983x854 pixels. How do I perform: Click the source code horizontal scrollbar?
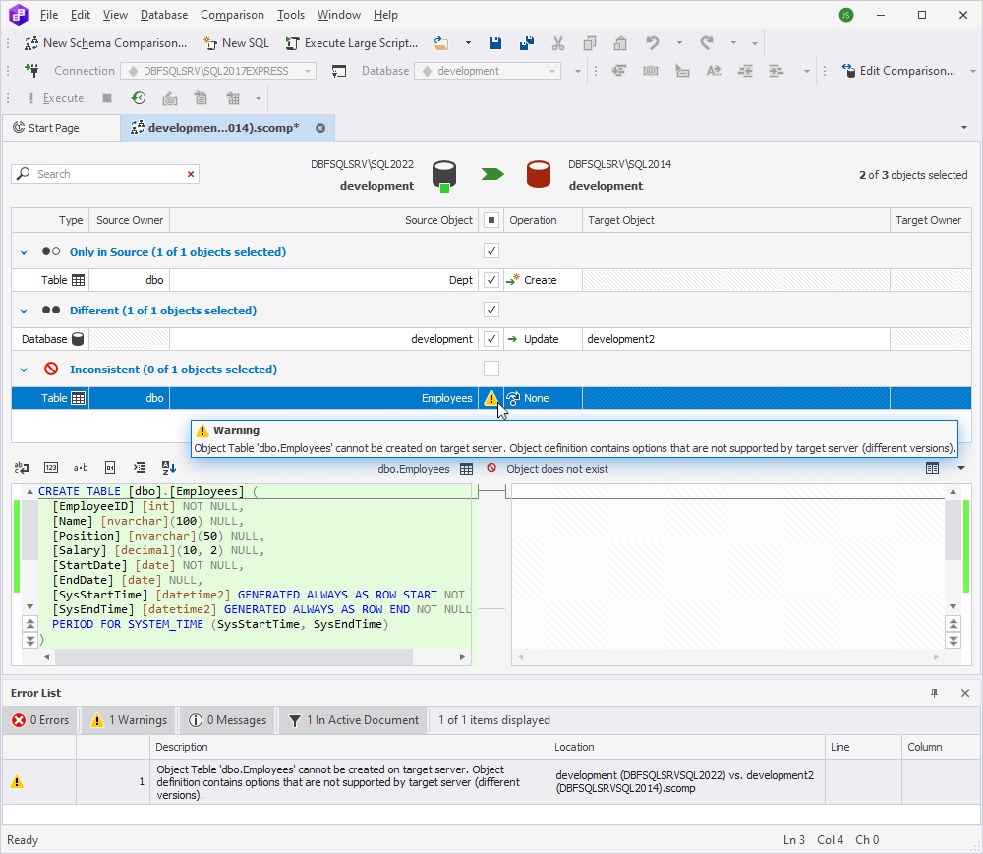pyautogui.click(x=234, y=656)
